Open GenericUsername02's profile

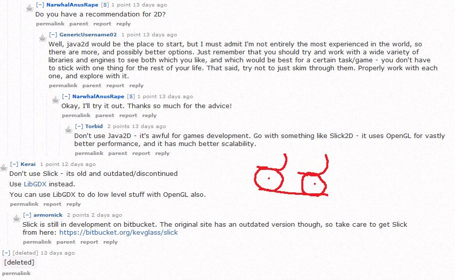88,35
